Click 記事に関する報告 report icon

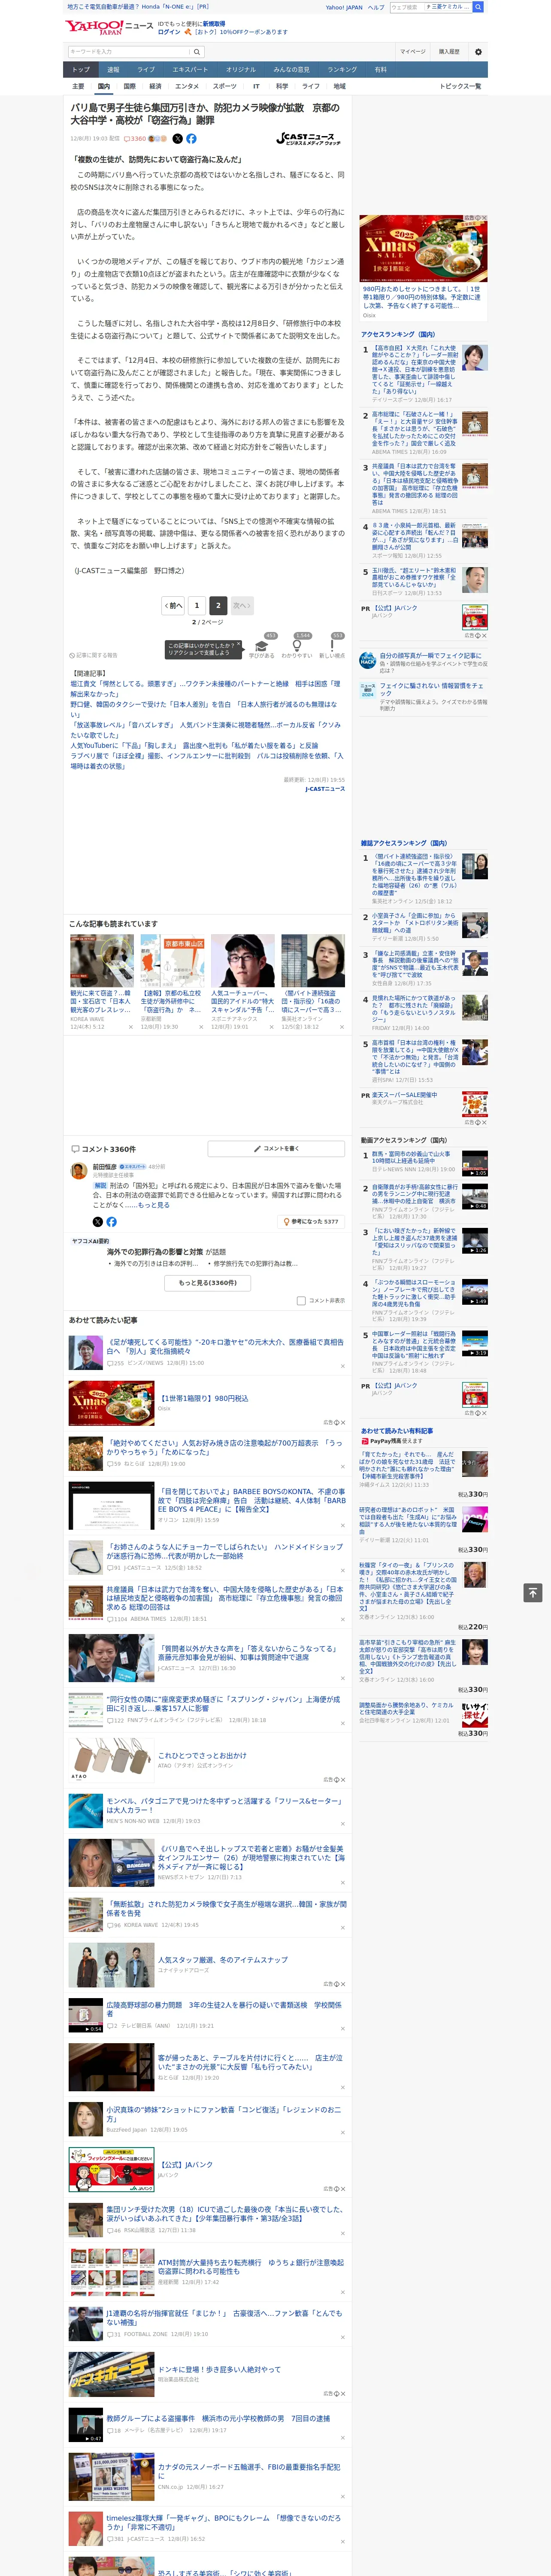(93, 655)
